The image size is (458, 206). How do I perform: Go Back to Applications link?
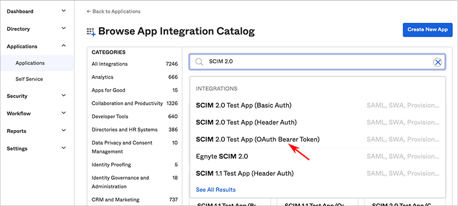tap(113, 11)
